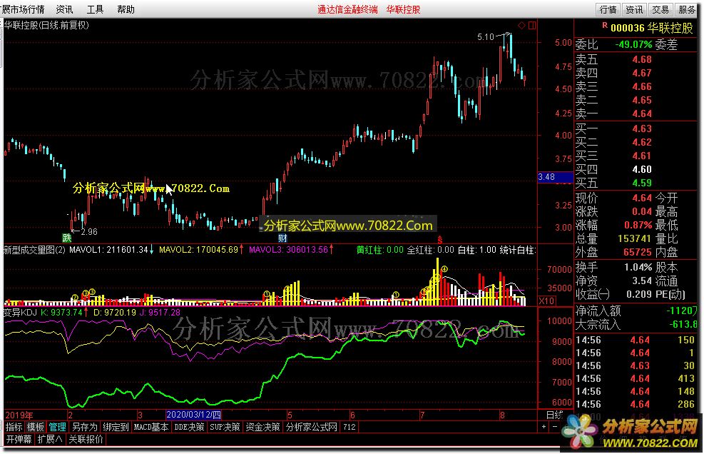The image size is (704, 454).
Task: Click the 000036 华联控股 stock title
Action: pos(651,28)
